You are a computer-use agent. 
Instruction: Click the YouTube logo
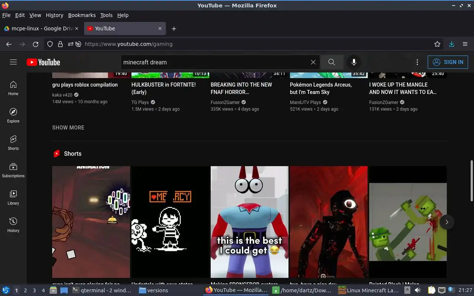(x=43, y=62)
